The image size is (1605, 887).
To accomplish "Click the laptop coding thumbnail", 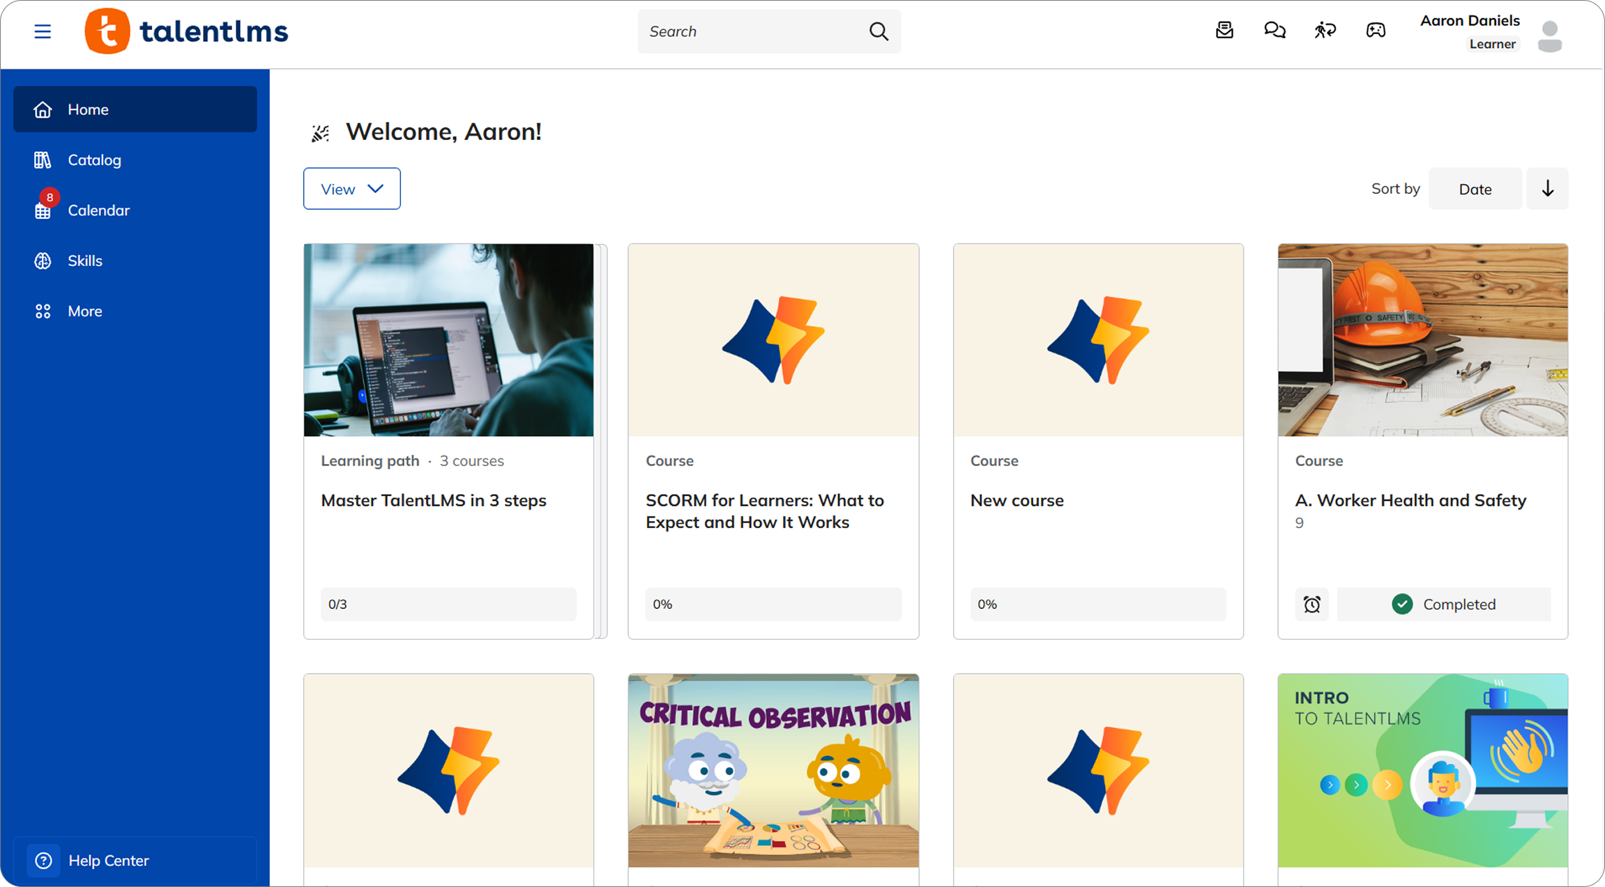I will click(x=448, y=340).
